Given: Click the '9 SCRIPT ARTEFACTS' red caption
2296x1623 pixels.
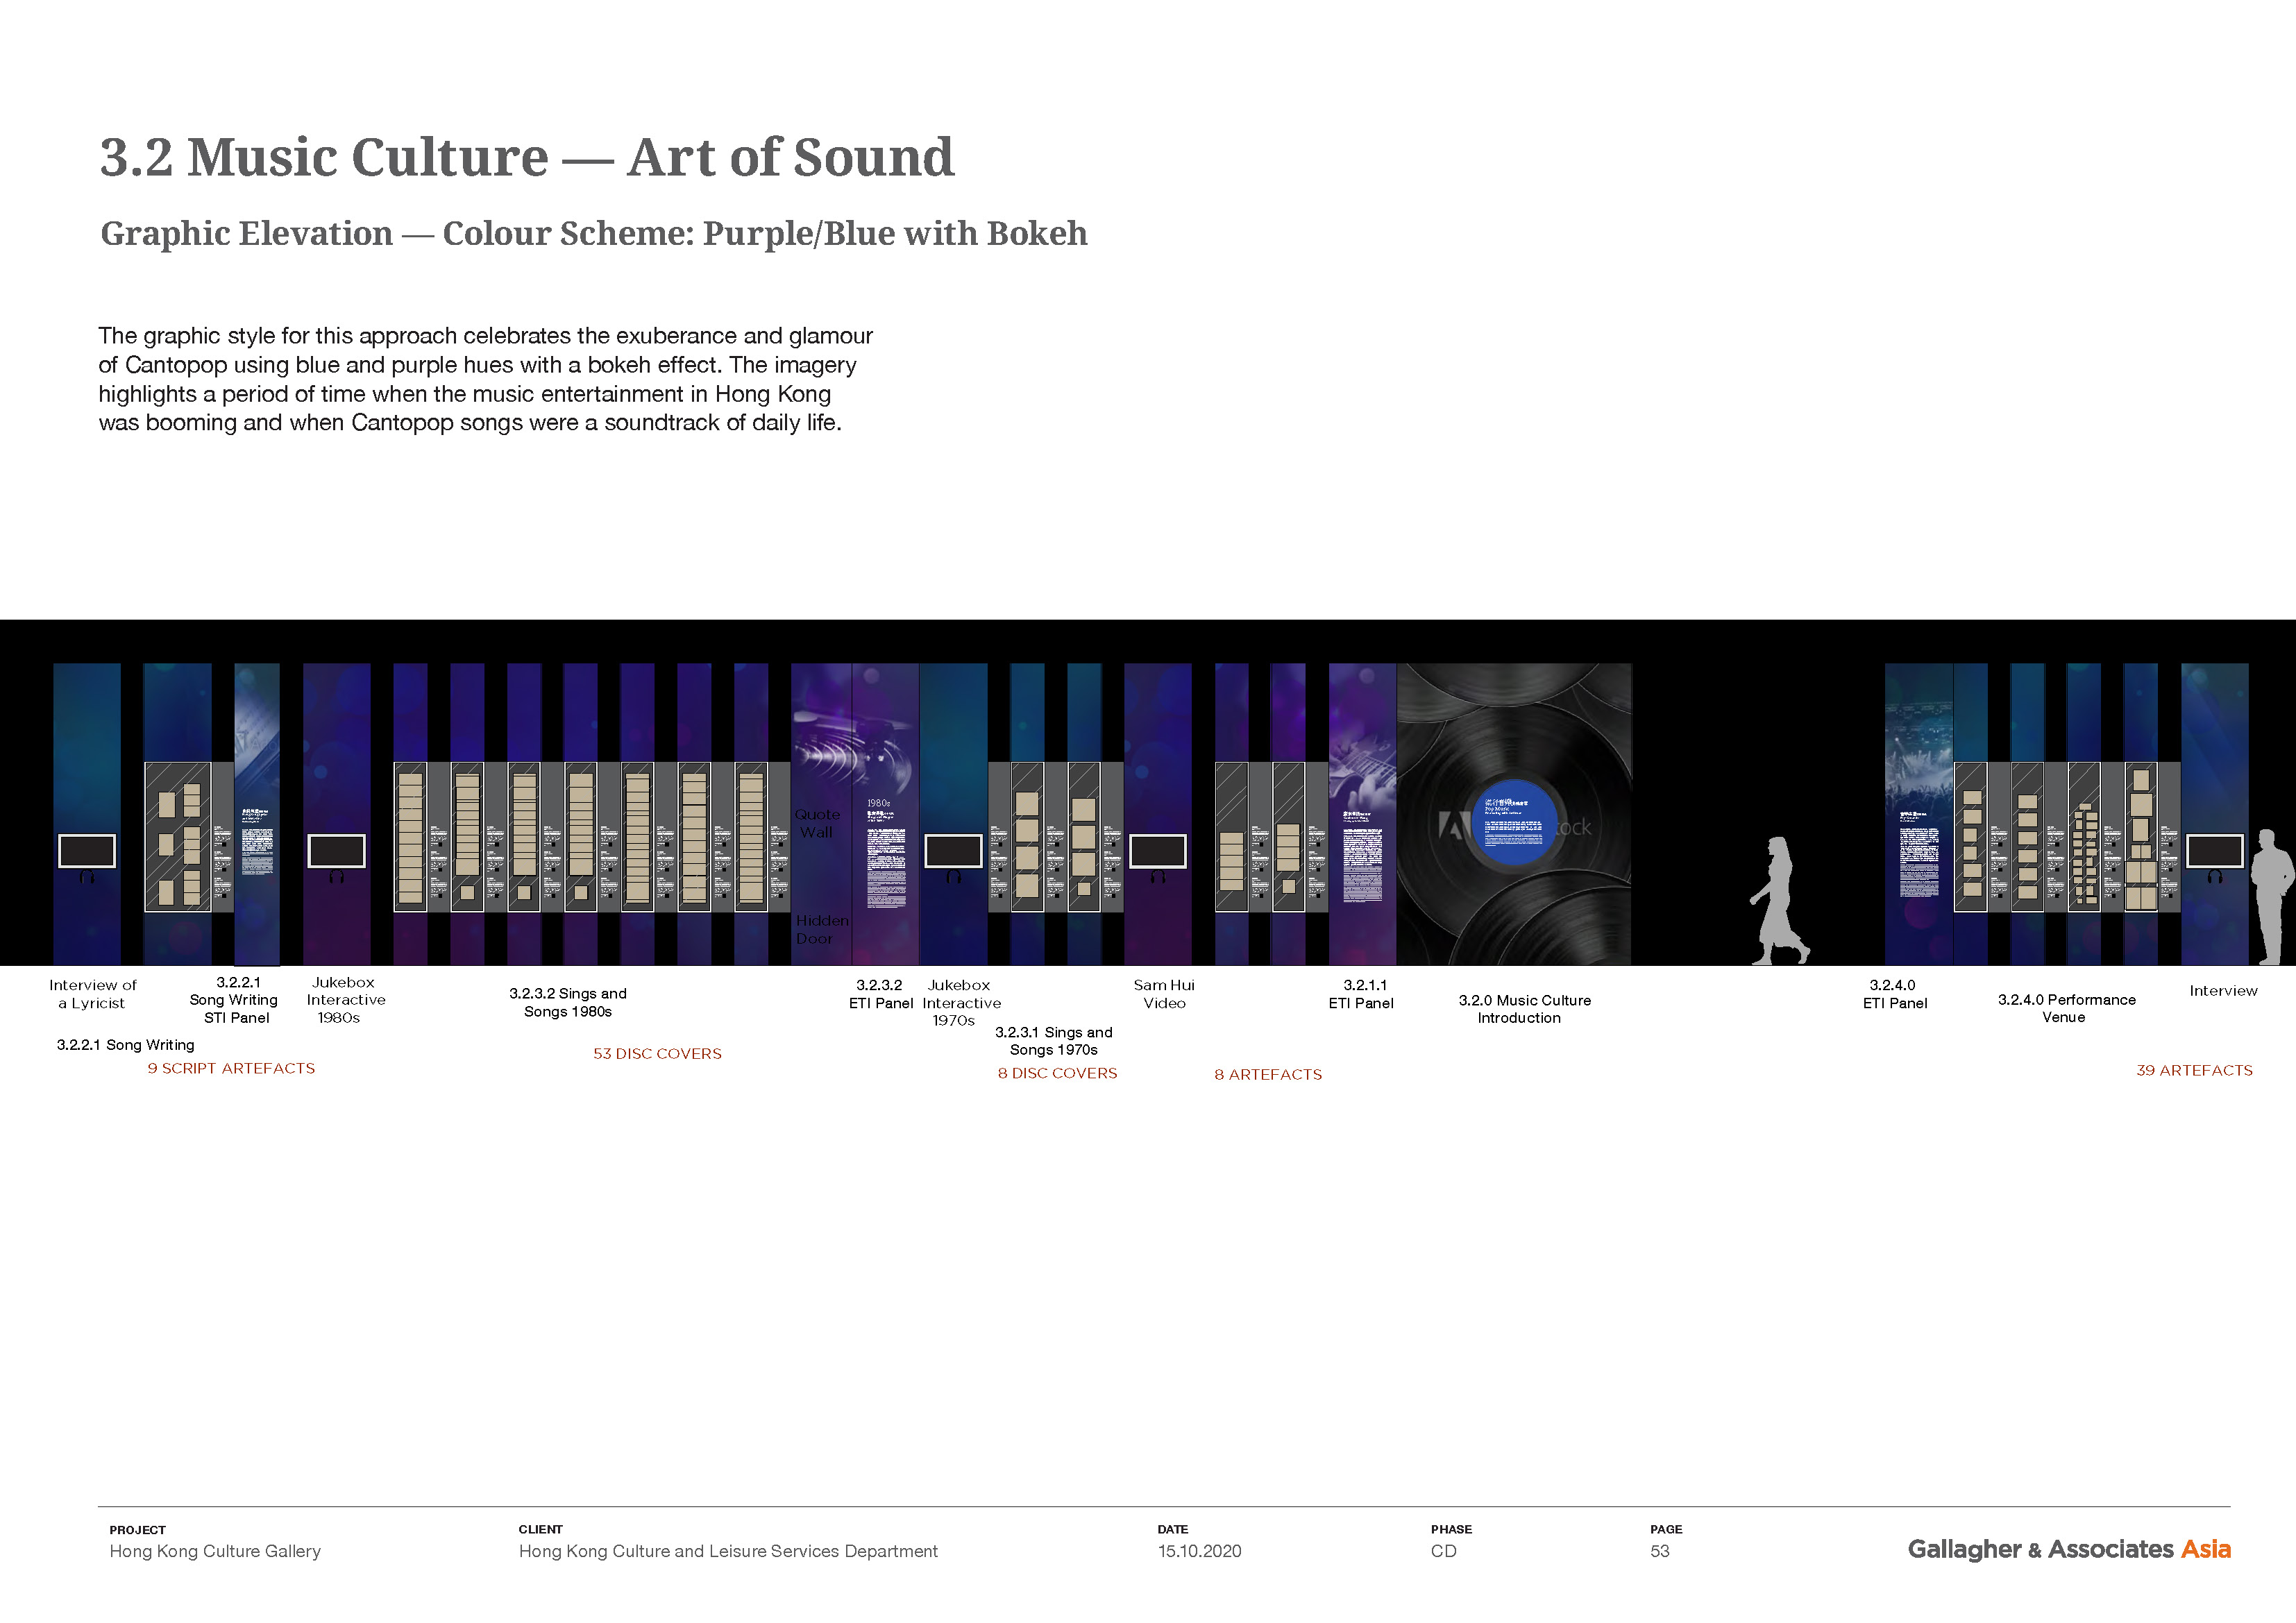Looking at the screenshot, I should click(x=231, y=1069).
